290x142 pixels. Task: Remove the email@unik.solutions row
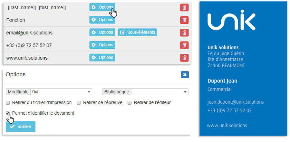pos(184,33)
